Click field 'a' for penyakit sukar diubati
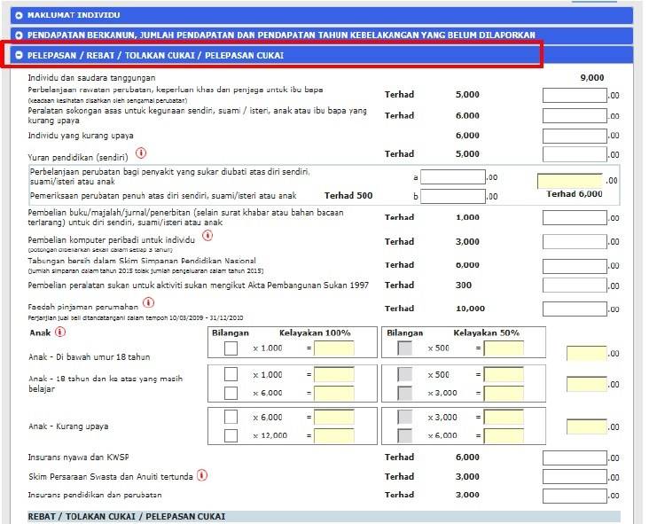657x524 pixels. 452,177
